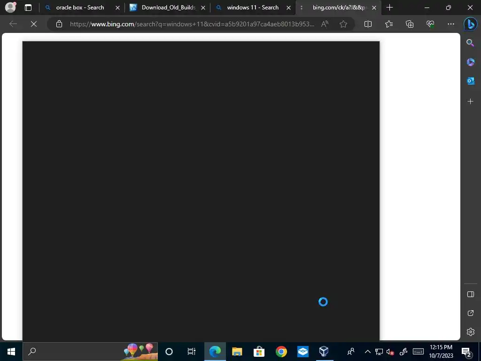Open notification center with 2 alerts
Viewport: 481px width, 361px height.
(466, 352)
